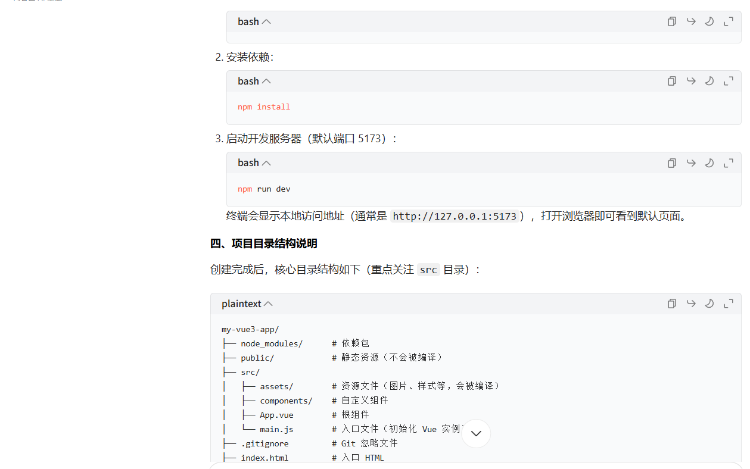
Task: Click .gitignore entry in directory tree
Action: tap(264, 443)
